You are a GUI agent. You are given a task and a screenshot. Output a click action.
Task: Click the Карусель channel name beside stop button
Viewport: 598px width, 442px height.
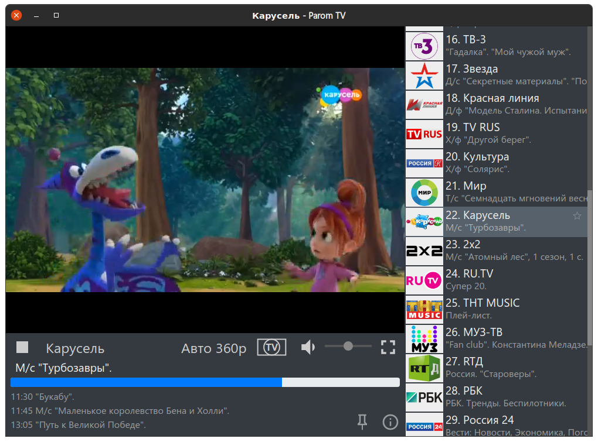coord(75,349)
